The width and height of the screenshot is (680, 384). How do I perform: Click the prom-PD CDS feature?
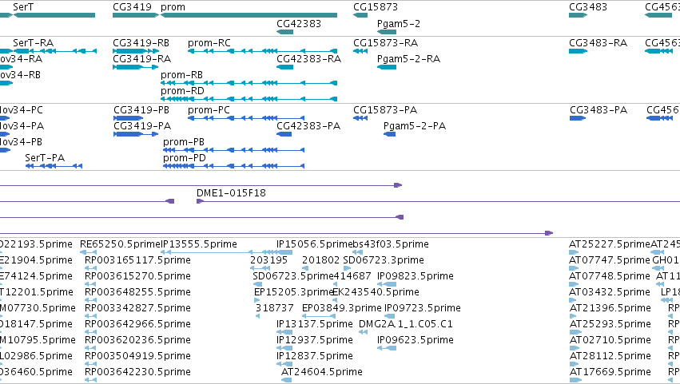(234, 166)
